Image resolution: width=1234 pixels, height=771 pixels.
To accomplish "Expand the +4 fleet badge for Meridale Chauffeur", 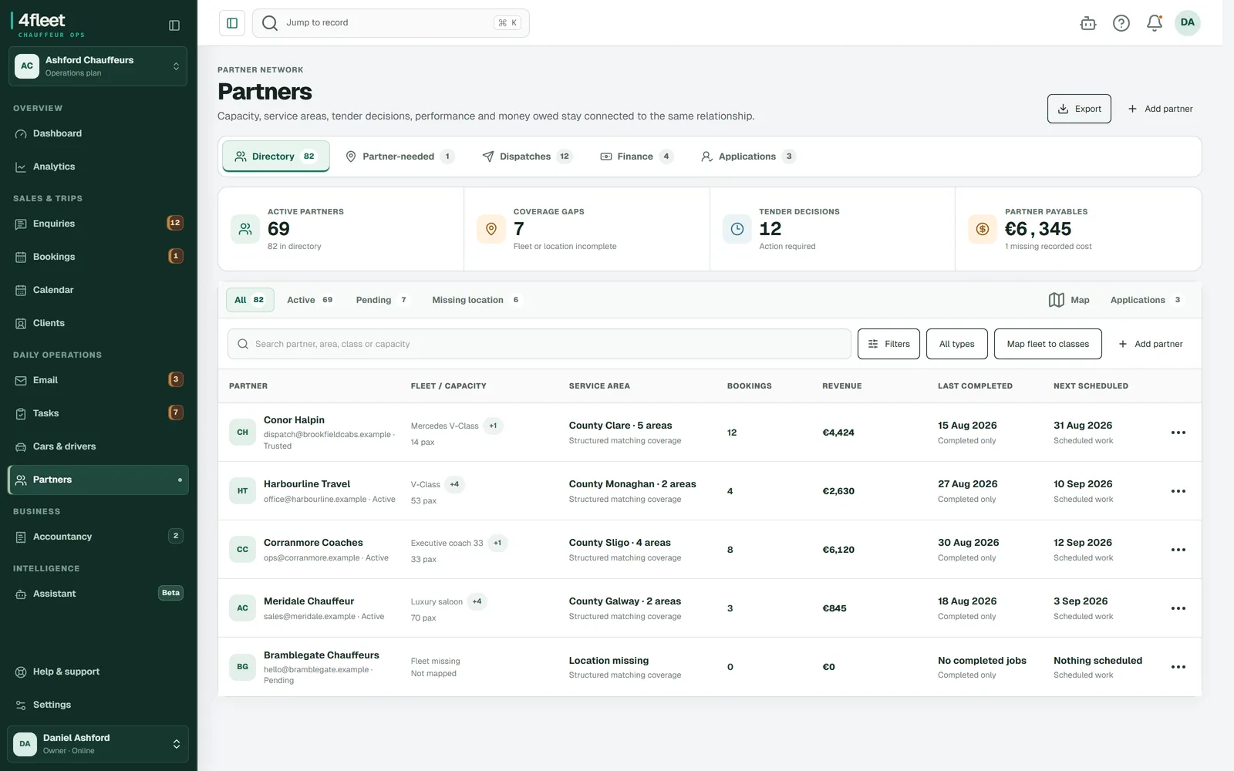I will [477, 601].
